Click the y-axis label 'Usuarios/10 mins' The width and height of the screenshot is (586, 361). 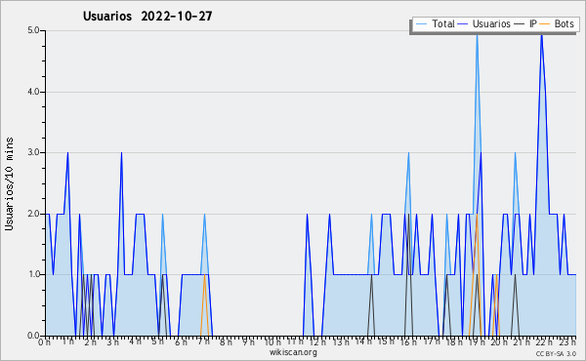9,183
